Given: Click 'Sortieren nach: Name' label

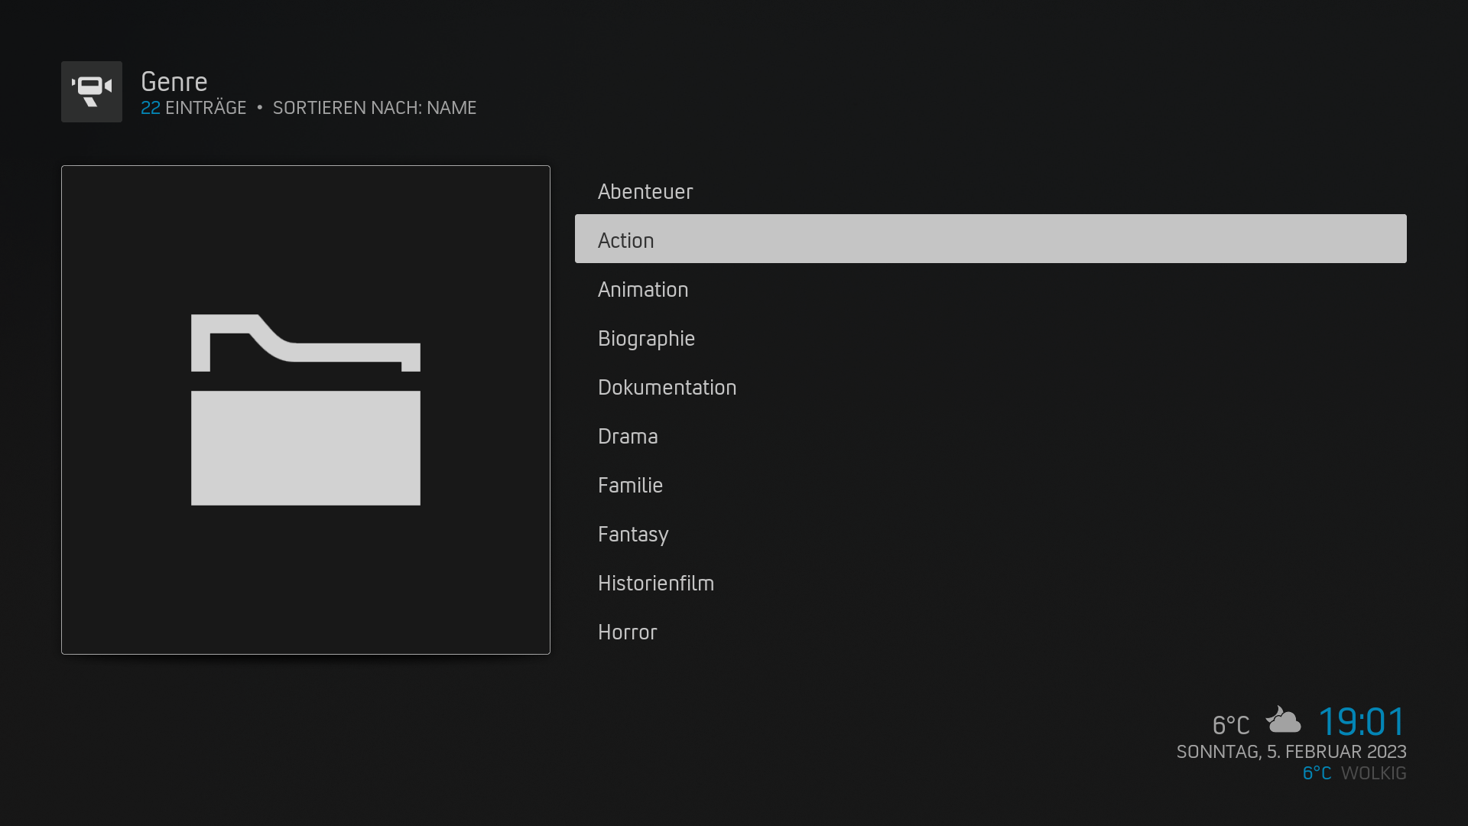Looking at the screenshot, I should [375, 108].
